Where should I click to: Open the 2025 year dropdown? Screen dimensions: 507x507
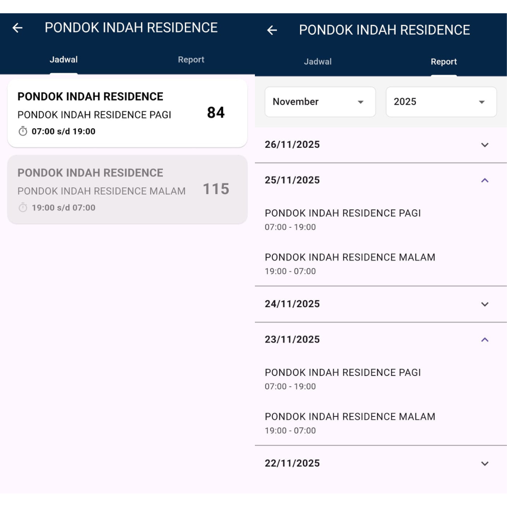(441, 102)
